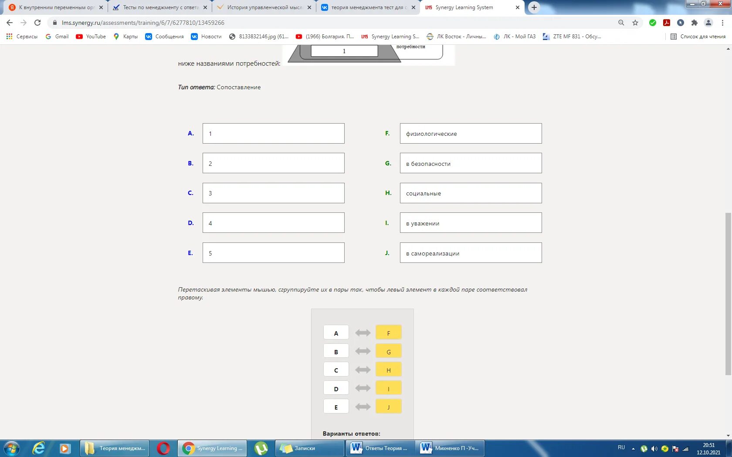Click the white B pairing tile
This screenshot has height=457, width=732.
point(336,351)
